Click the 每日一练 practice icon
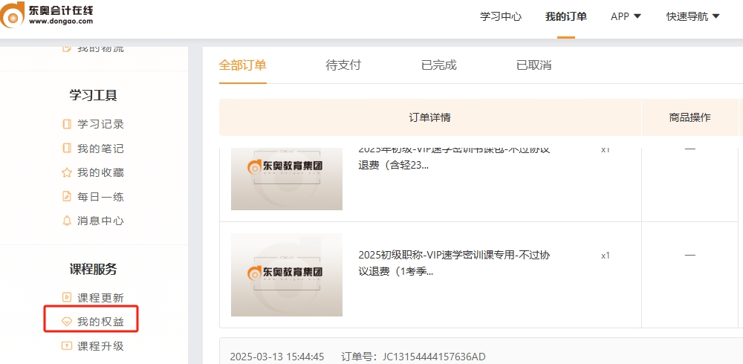743x364 pixels. point(67,197)
